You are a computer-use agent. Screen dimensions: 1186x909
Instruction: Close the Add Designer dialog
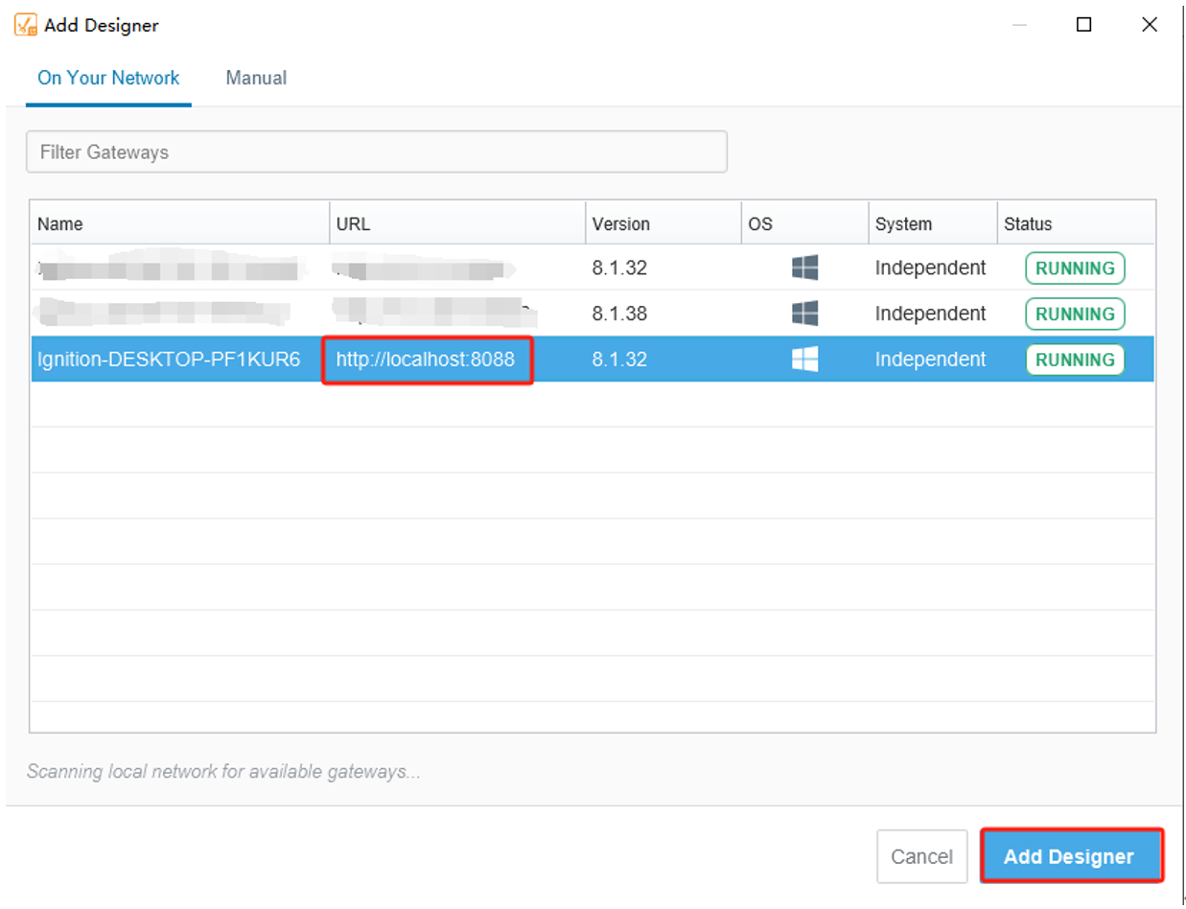point(1150,25)
